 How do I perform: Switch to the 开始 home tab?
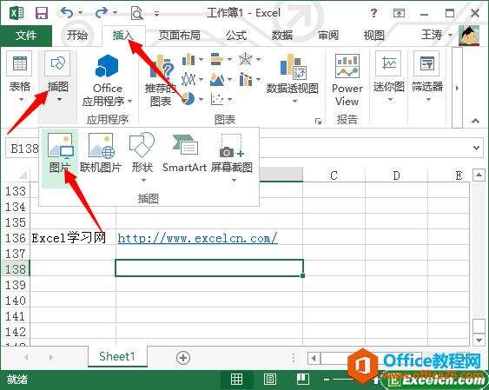pos(76,36)
